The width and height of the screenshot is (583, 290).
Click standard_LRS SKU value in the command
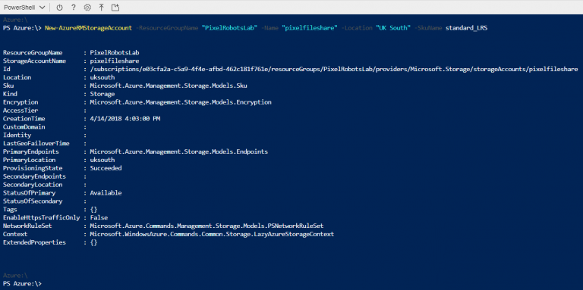[466, 28]
